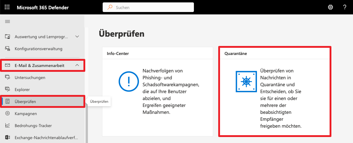Click the Kampagnen target icon
This screenshot has height=143, width=353.
pos(8,114)
